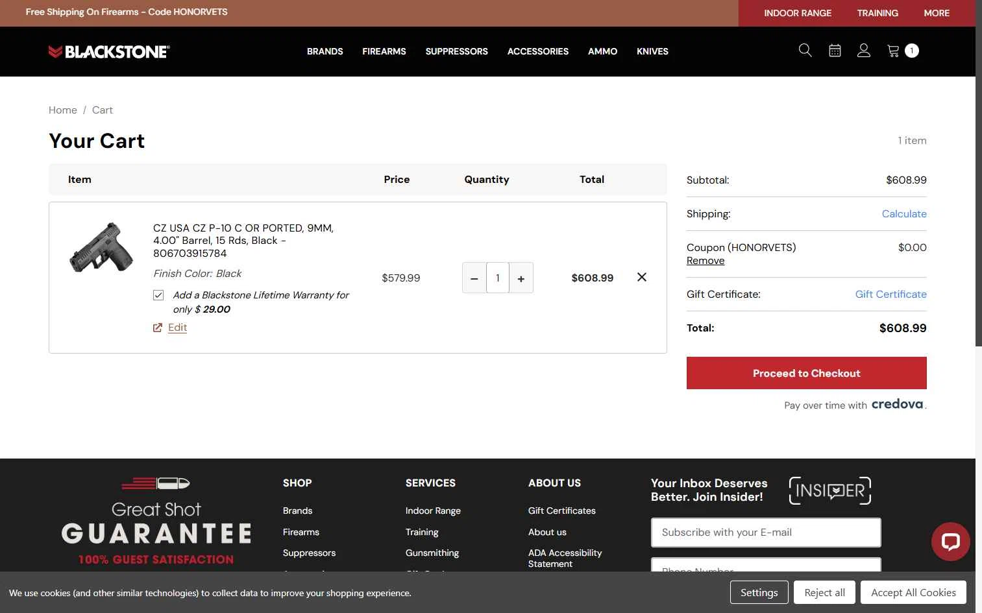Open the live chat bubble icon
The width and height of the screenshot is (982, 613).
pyautogui.click(x=950, y=542)
